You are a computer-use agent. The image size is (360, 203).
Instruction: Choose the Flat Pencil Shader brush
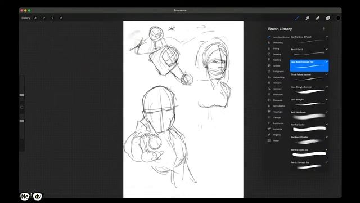tap(309, 140)
